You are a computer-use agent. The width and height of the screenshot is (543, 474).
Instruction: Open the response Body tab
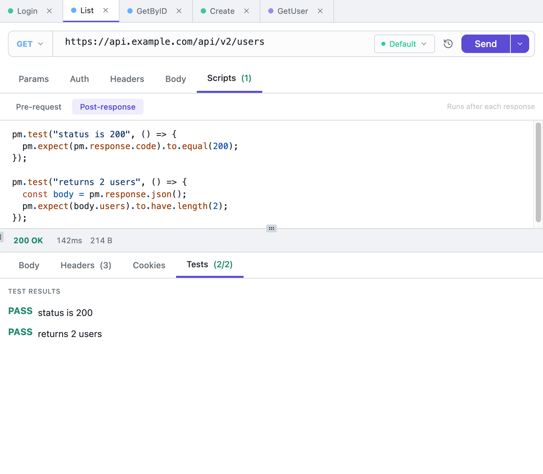29,265
